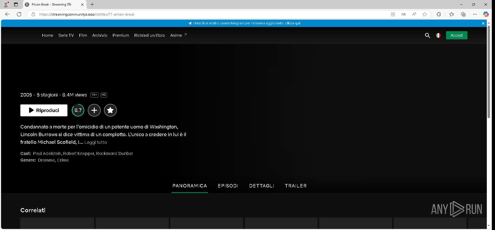Click the Dramma genre text
The width and height of the screenshot is (495, 230).
pyautogui.click(x=46, y=160)
